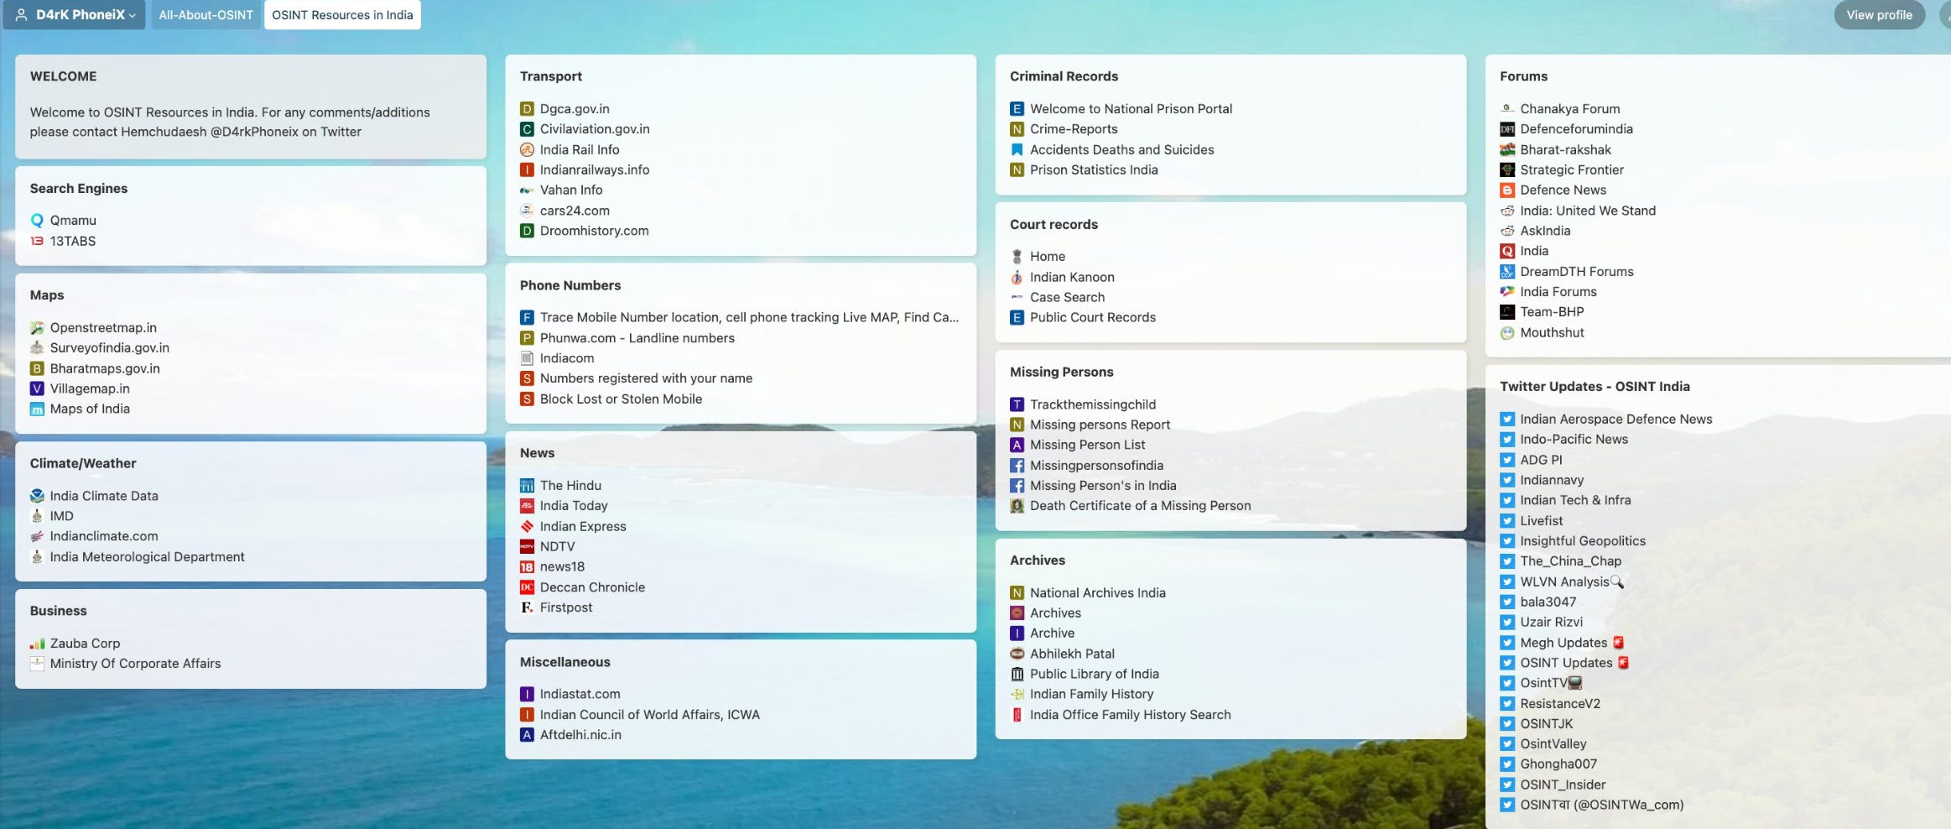This screenshot has height=829, width=1951.
Task: Open Indian Aerospace Defence News Twitter link
Action: (x=1616, y=419)
